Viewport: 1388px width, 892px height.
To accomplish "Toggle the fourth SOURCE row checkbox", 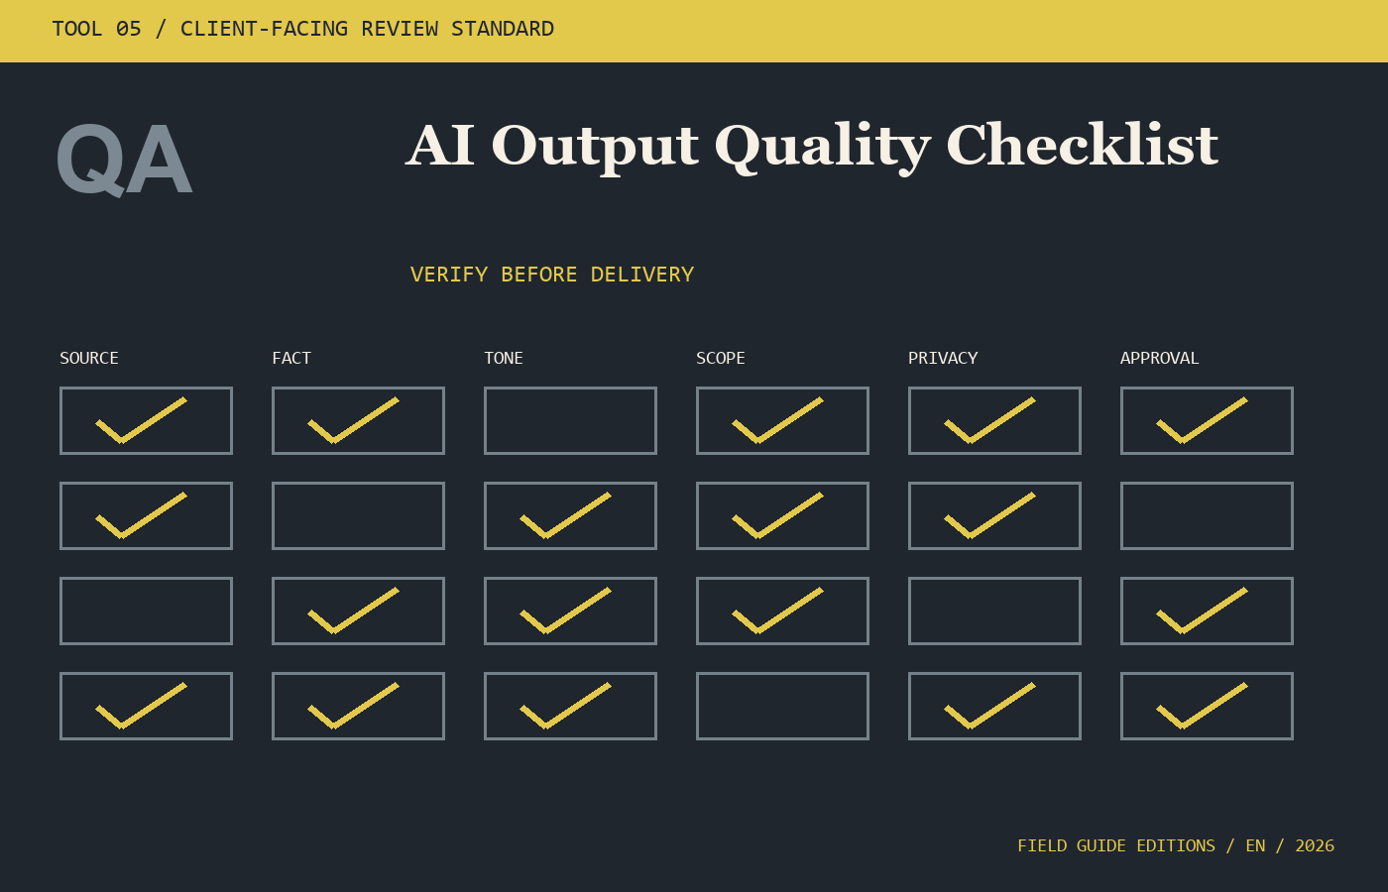I will pos(146,706).
